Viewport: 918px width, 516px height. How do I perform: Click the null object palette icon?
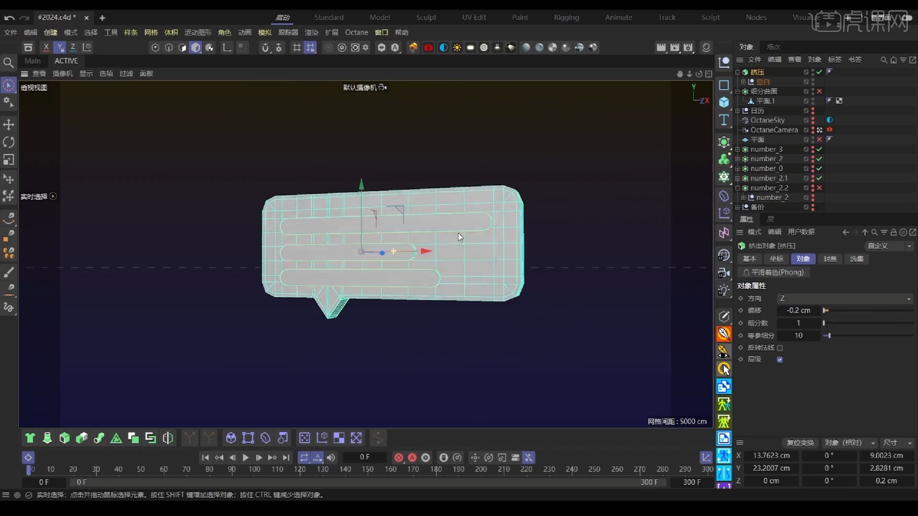coord(724,63)
